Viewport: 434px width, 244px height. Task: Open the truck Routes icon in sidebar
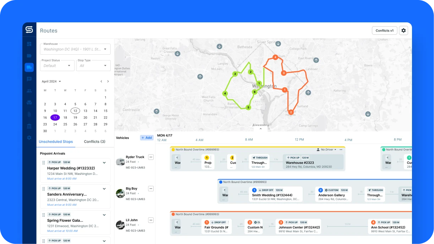(29, 67)
